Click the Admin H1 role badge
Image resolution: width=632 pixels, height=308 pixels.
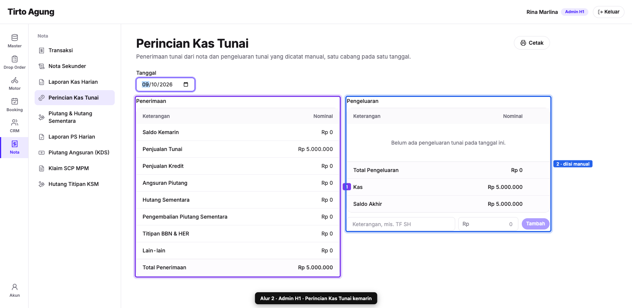click(574, 12)
